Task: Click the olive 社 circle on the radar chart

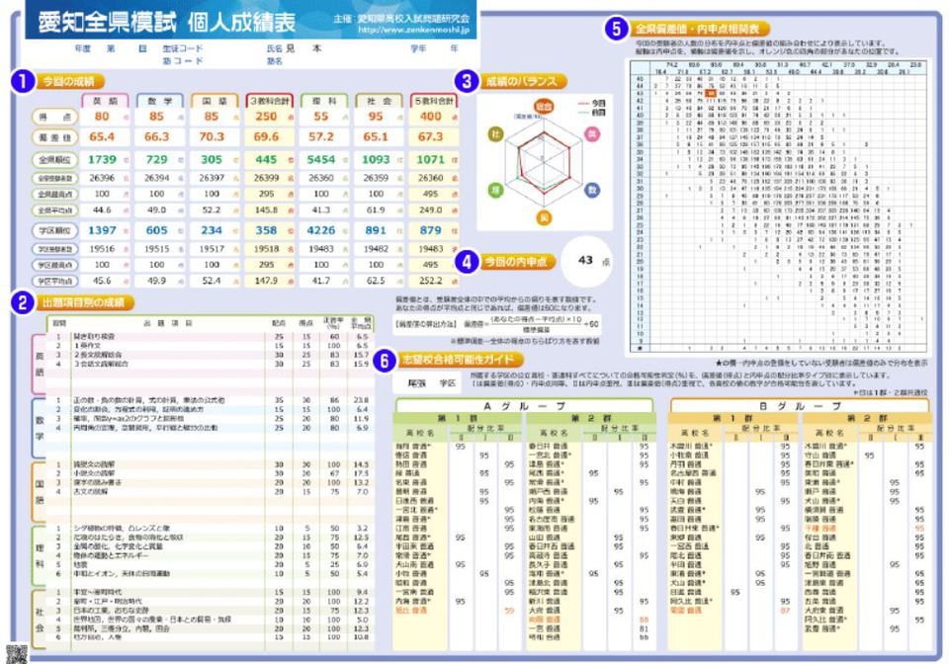Action: coord(495,133)
